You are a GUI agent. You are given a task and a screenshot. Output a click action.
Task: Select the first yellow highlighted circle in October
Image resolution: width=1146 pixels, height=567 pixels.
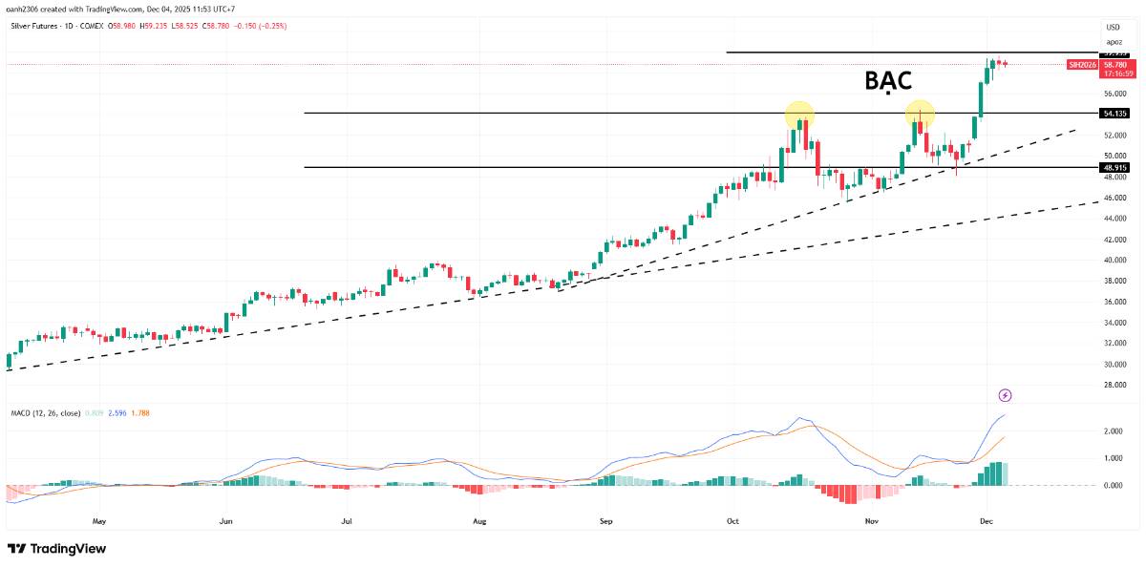[x=798, y=115]
